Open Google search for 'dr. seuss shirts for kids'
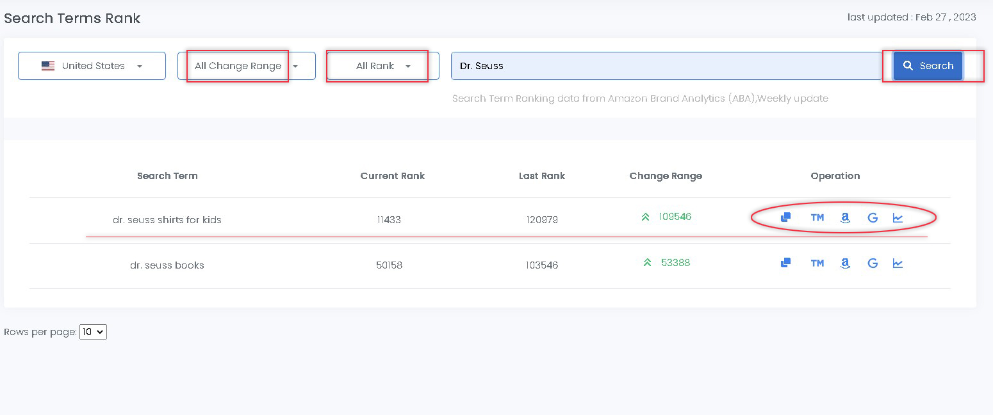 (873, 217)
